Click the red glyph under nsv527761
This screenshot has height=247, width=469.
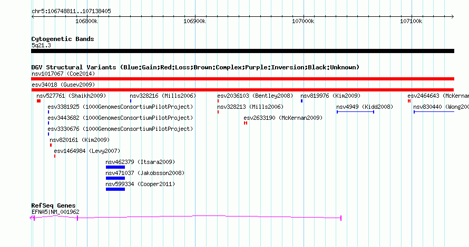pyautogui.click(x=38, y=101)
